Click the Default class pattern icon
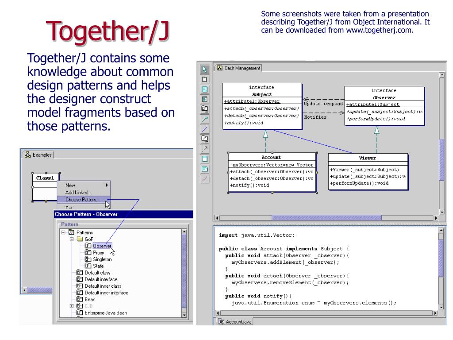Image resolution: width=453 pixels, height=340 pixels. click(80, 272)
